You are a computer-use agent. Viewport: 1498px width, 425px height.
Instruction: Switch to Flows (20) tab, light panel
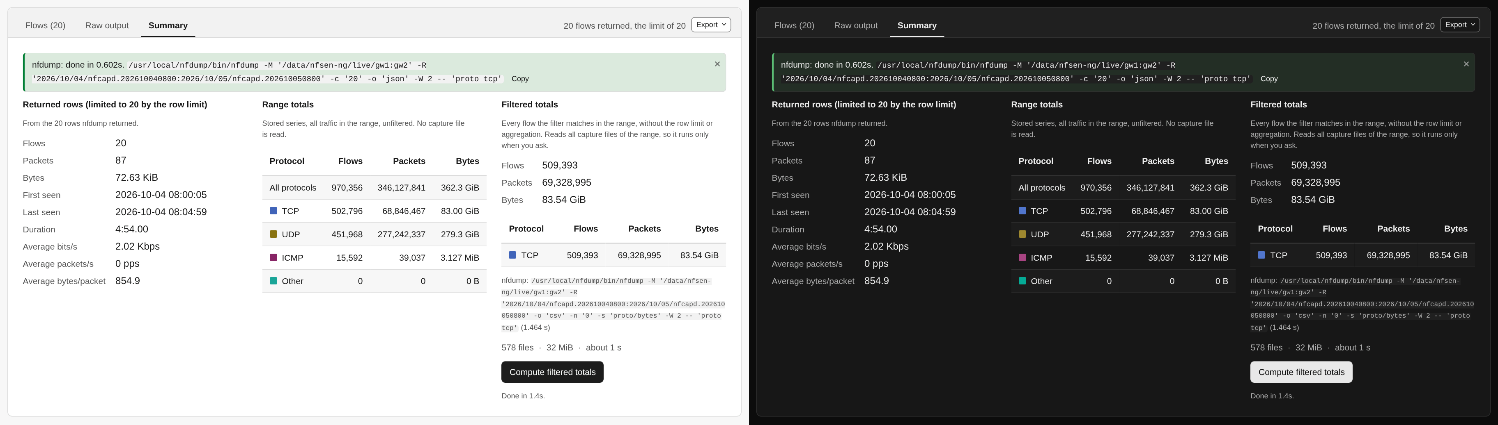click(x=45, y=25)
